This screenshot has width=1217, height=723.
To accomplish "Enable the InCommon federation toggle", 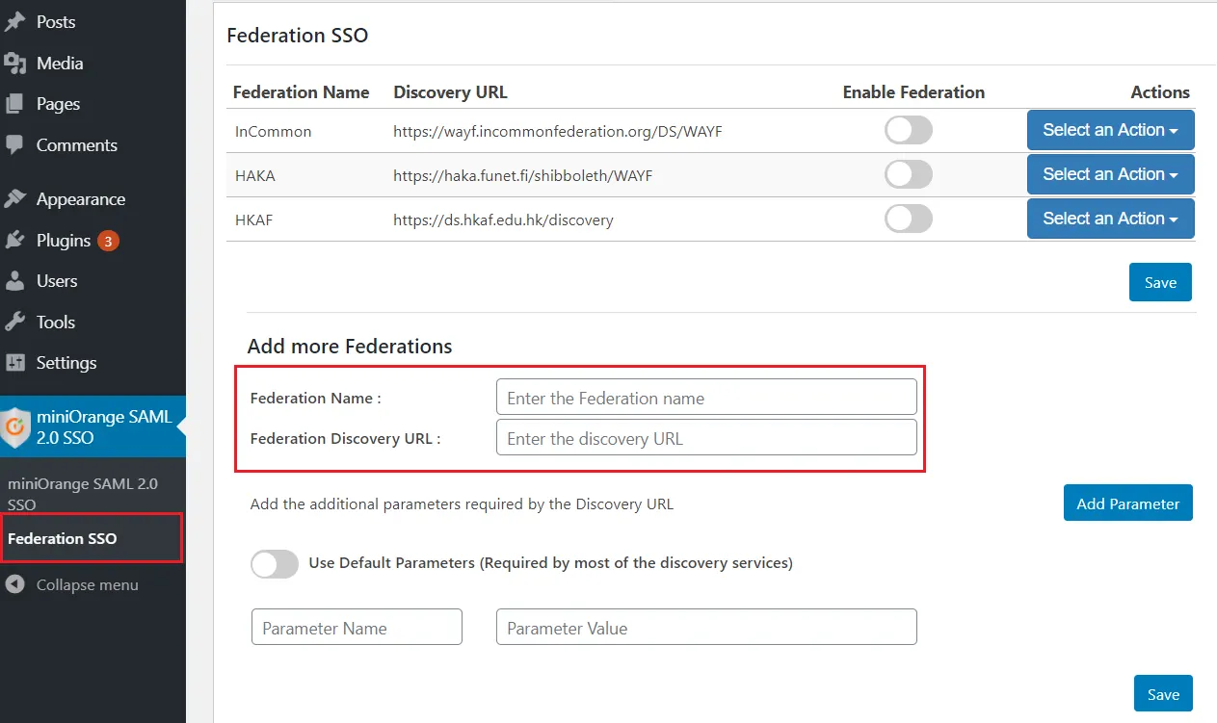I will (x=908, y=130).
